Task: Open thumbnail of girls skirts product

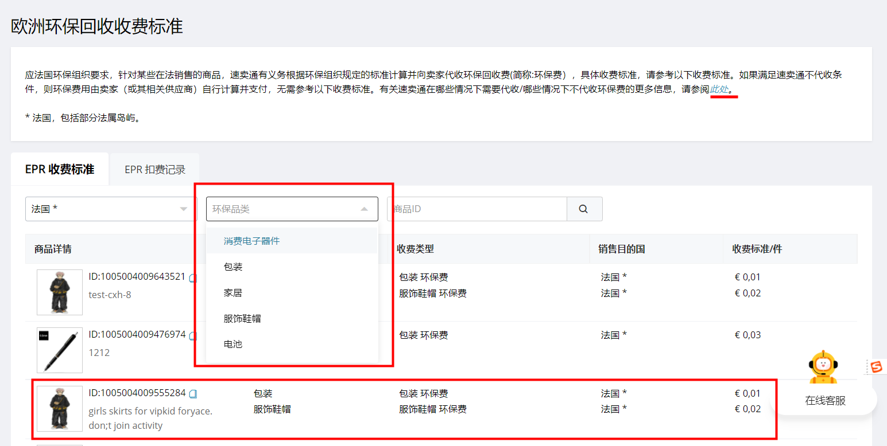Action: pos(60,409)
